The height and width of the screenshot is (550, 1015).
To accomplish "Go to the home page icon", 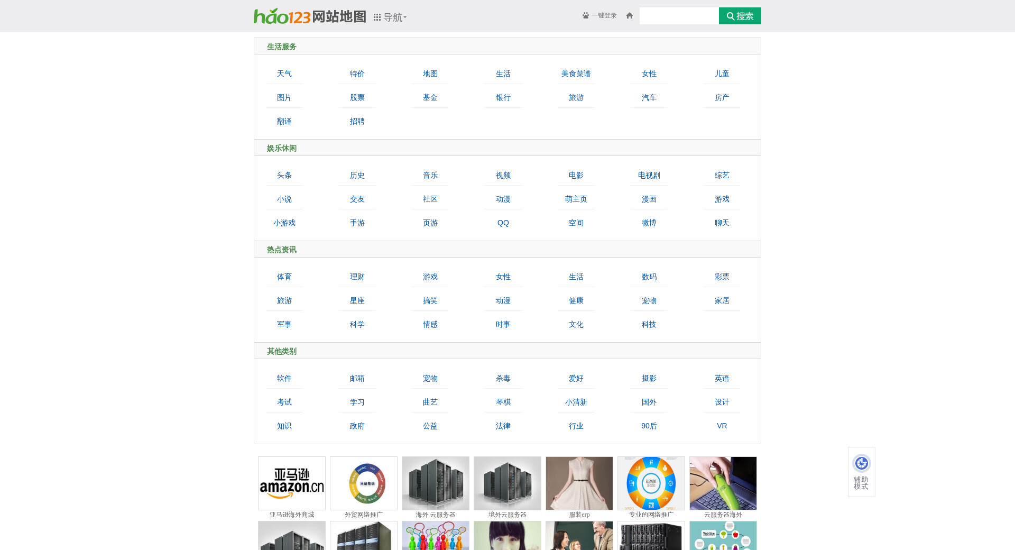I will (629, 16).
